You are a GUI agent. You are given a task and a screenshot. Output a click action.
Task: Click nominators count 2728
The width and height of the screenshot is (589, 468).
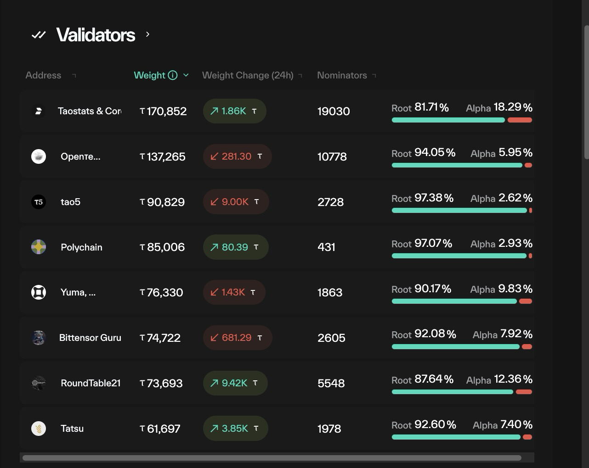tap(330, 202)
